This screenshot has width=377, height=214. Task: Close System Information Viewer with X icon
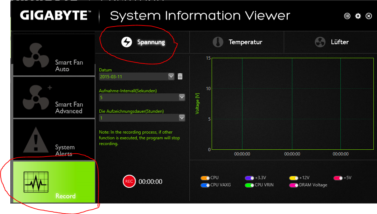click(369, 16)
